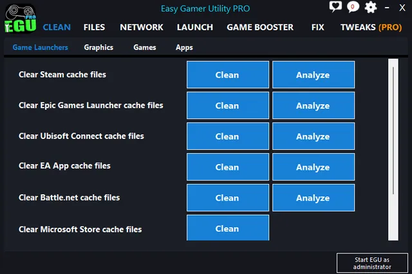Image resolution: width=412 pixels, height=274 pixels.
Task: Open the GAME BOOSTER section
Action: (x=260, y=27)
